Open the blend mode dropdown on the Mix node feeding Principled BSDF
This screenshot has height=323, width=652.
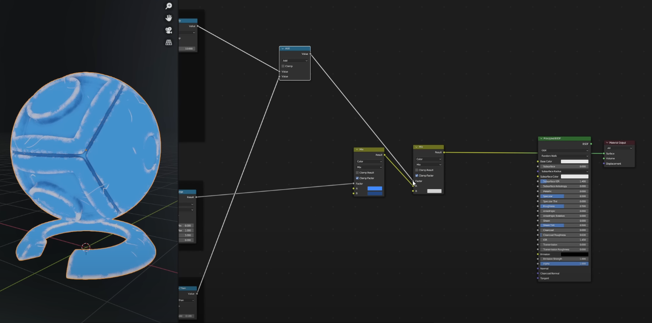point(428,165)
